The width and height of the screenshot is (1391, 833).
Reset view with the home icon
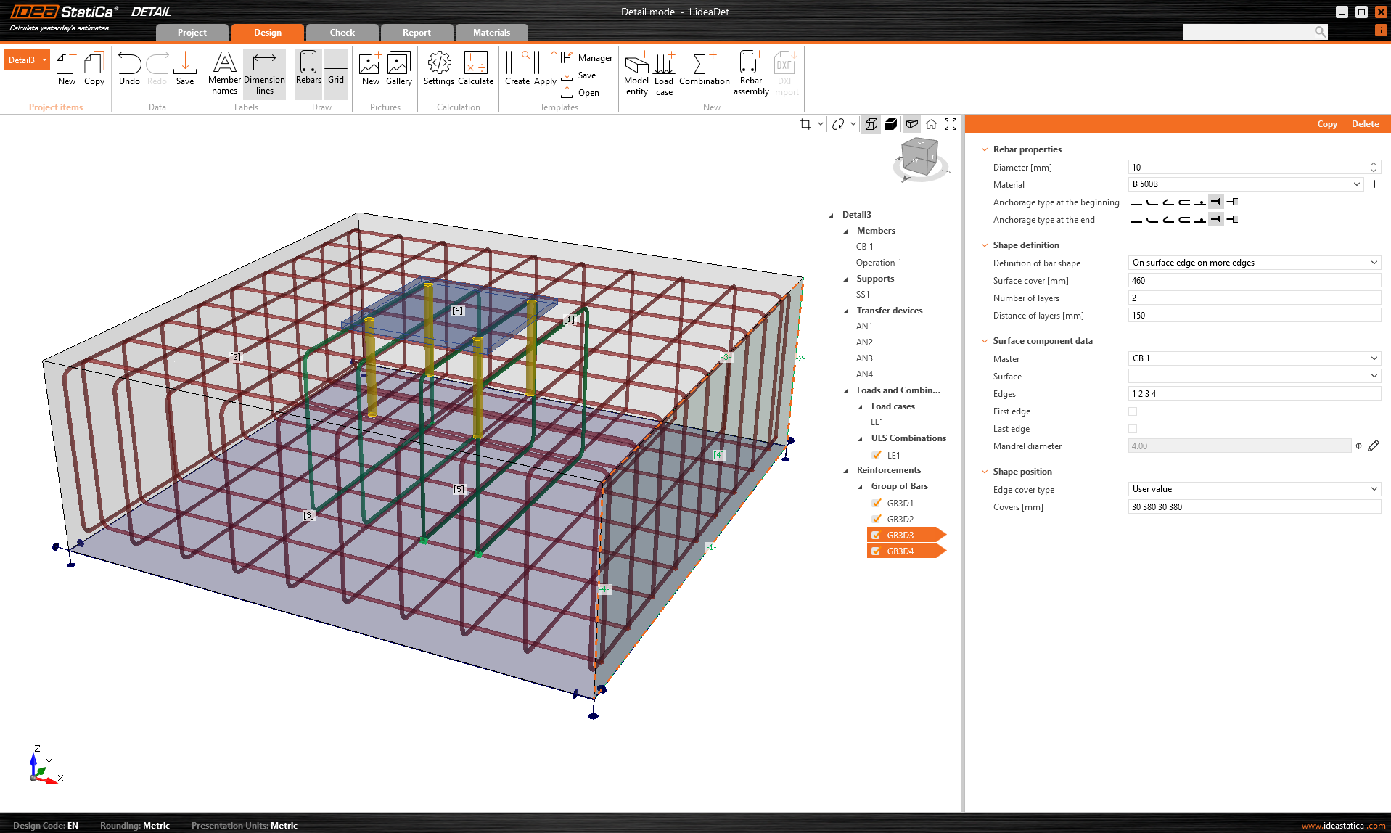point(931,124)
